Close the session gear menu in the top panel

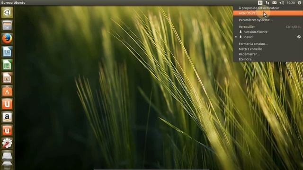click(x=299, y=3)
